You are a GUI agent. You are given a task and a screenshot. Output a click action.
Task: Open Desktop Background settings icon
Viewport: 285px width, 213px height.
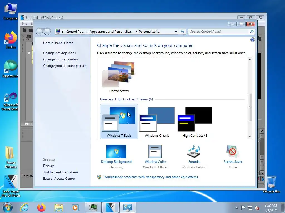[116, 151]
